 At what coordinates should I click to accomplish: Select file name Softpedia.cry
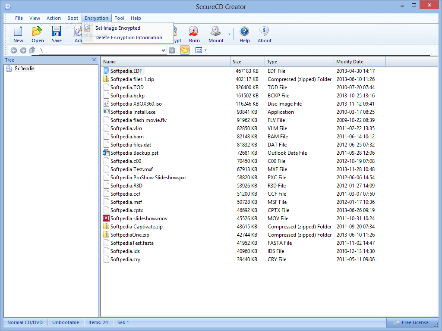click(125, 259)
